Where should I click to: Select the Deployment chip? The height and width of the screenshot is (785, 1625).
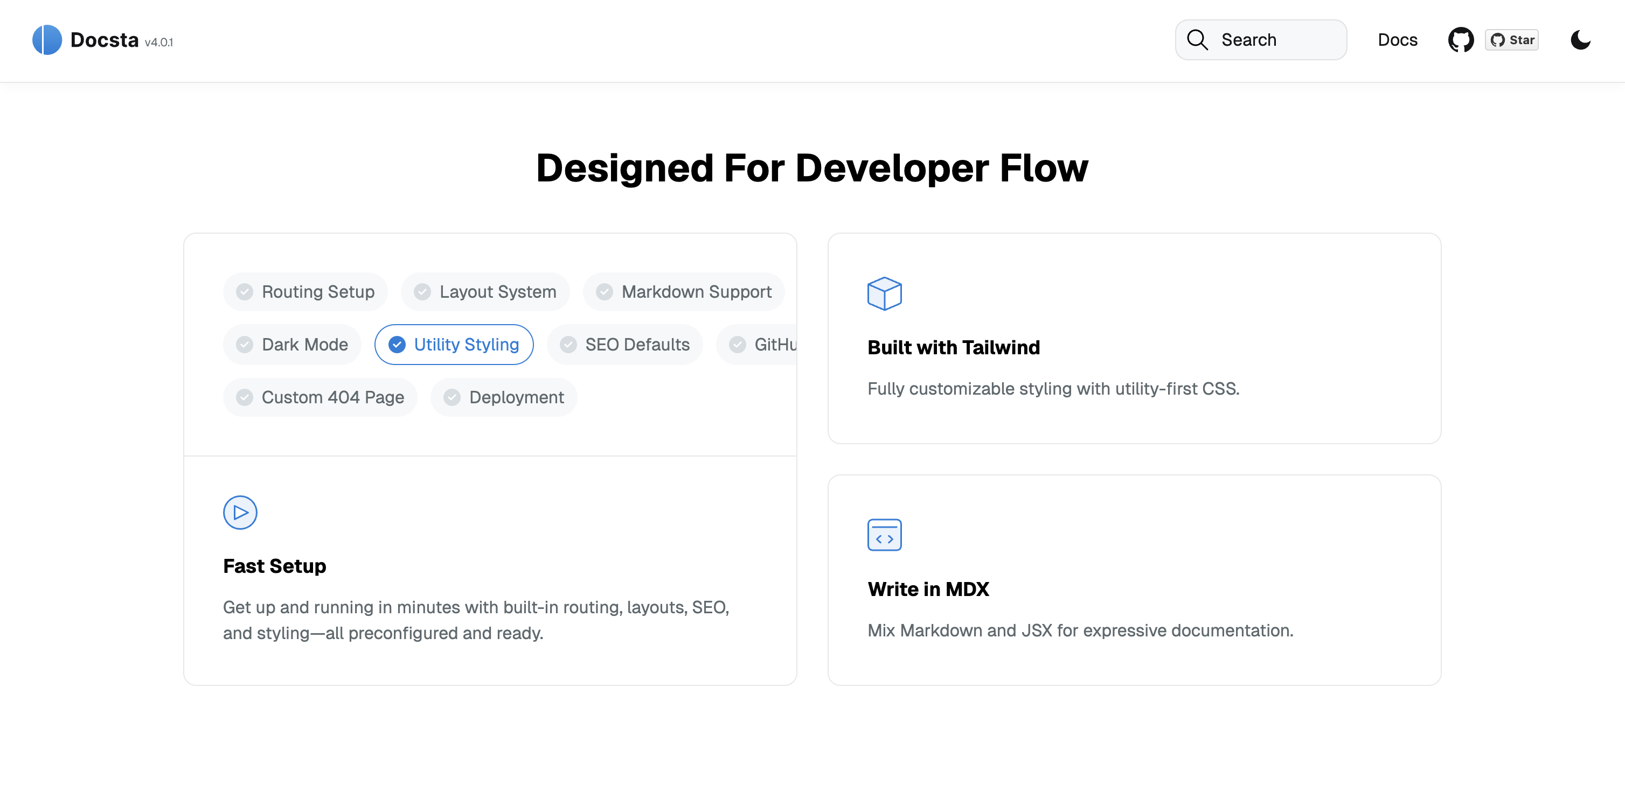tap(504, 397)
